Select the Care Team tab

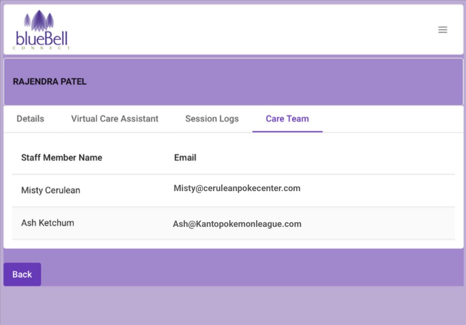point(287,119)
